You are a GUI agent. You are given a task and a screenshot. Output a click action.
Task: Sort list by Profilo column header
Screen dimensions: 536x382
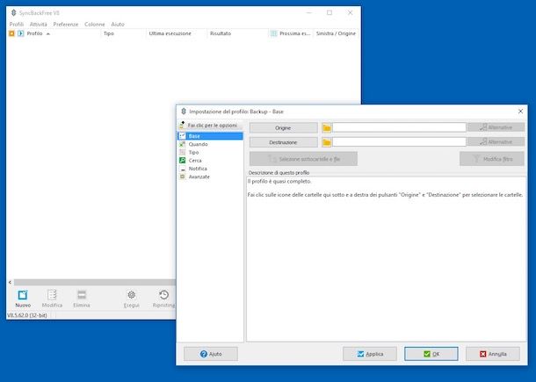point(35,33)
